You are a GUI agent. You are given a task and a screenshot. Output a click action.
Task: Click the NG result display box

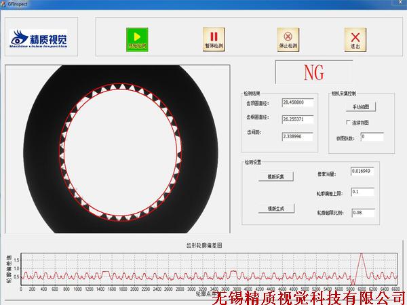click(313, 70)
